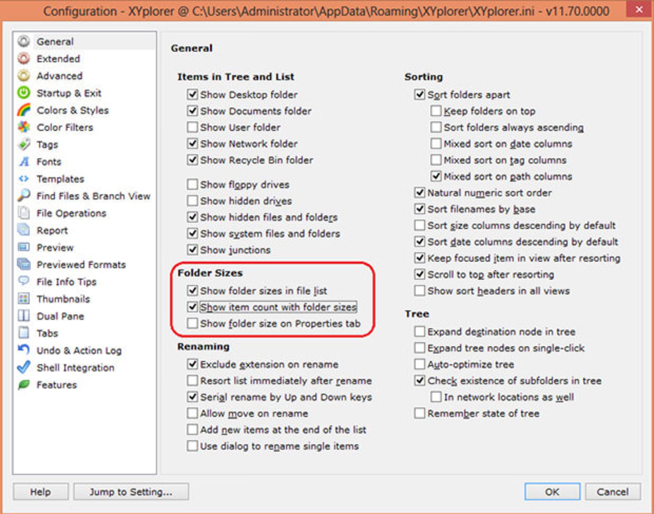Viewport: 654px width, 514px height.
Task: Enable Show floppy drives checkbox
Action: tap(192, 184)
